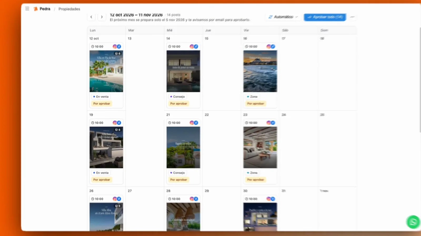Click Instagram icon on Oct 19 post

115,123
